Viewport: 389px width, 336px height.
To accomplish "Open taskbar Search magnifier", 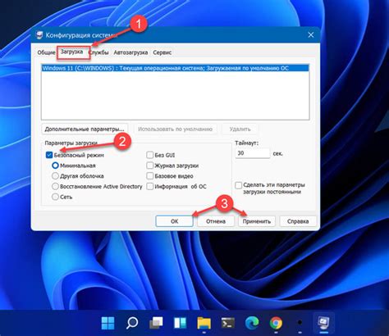I will [132, 323].
